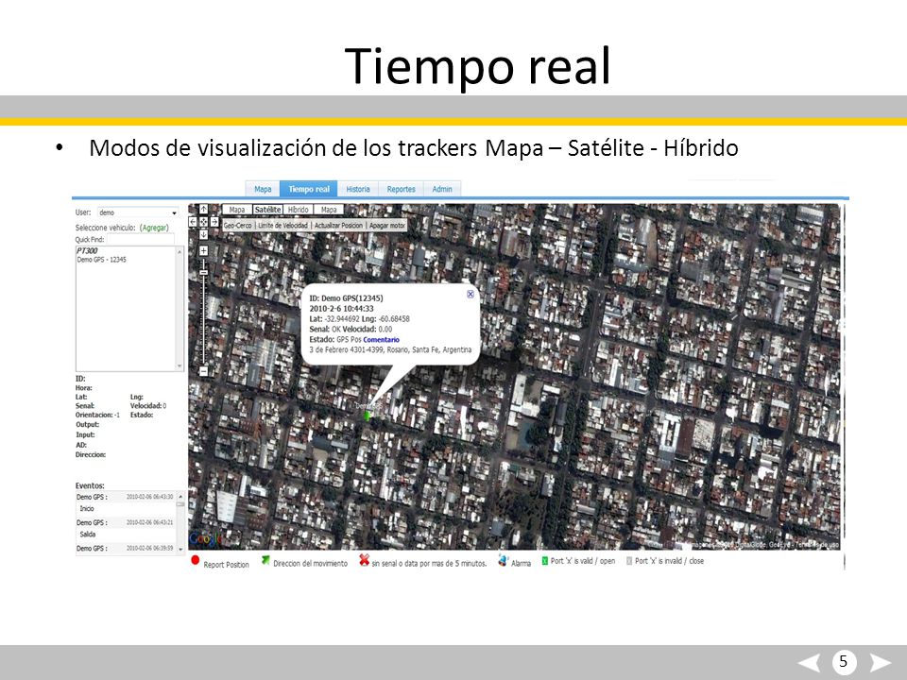
Task: Open the Reportes tab
Action: point(401,189)
